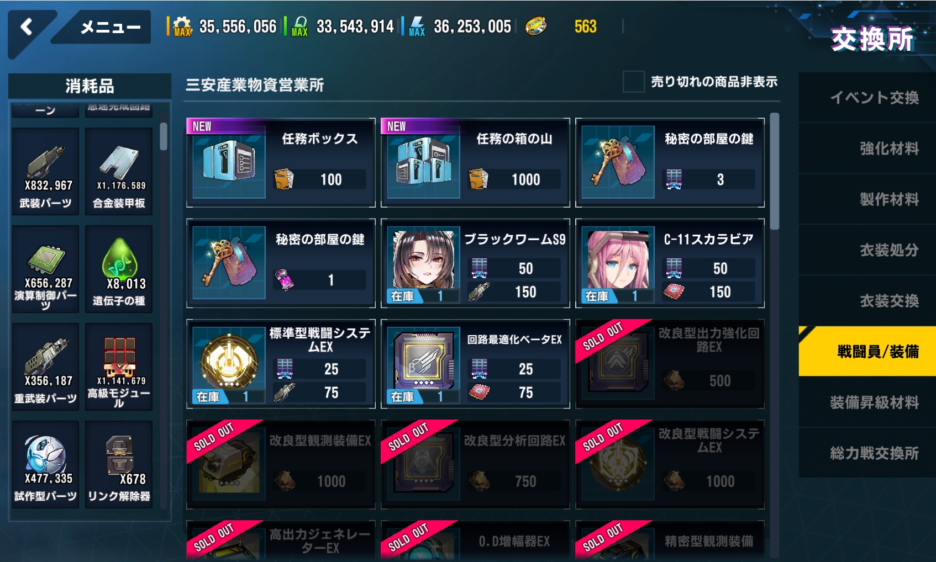This screenshot has width=936, height=562.
Task: Click the consumables panel scrollbar
Action: coord(164,136)
